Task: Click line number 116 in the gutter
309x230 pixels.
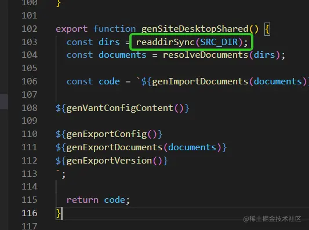Action: pyautogui.click(x=30, y=213)
